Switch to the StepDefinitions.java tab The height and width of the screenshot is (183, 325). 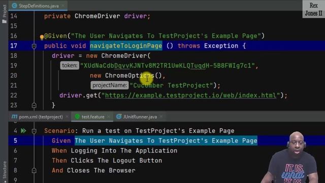click(x=39, y=6)
